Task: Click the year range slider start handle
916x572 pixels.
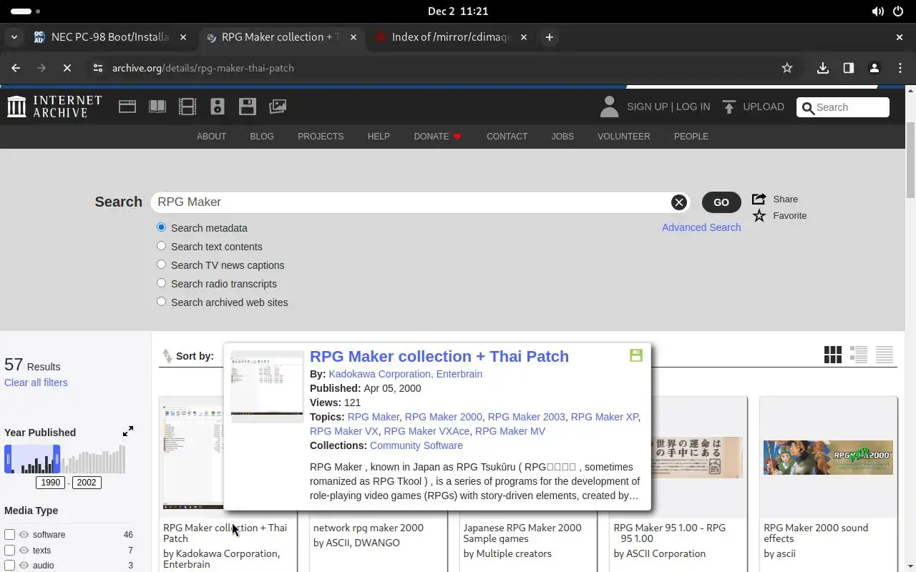Action: pyautogui.click(x=9, y=459)
